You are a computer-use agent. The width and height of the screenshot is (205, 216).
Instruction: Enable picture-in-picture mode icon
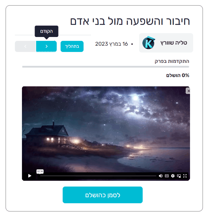click(x=179, y=176)
